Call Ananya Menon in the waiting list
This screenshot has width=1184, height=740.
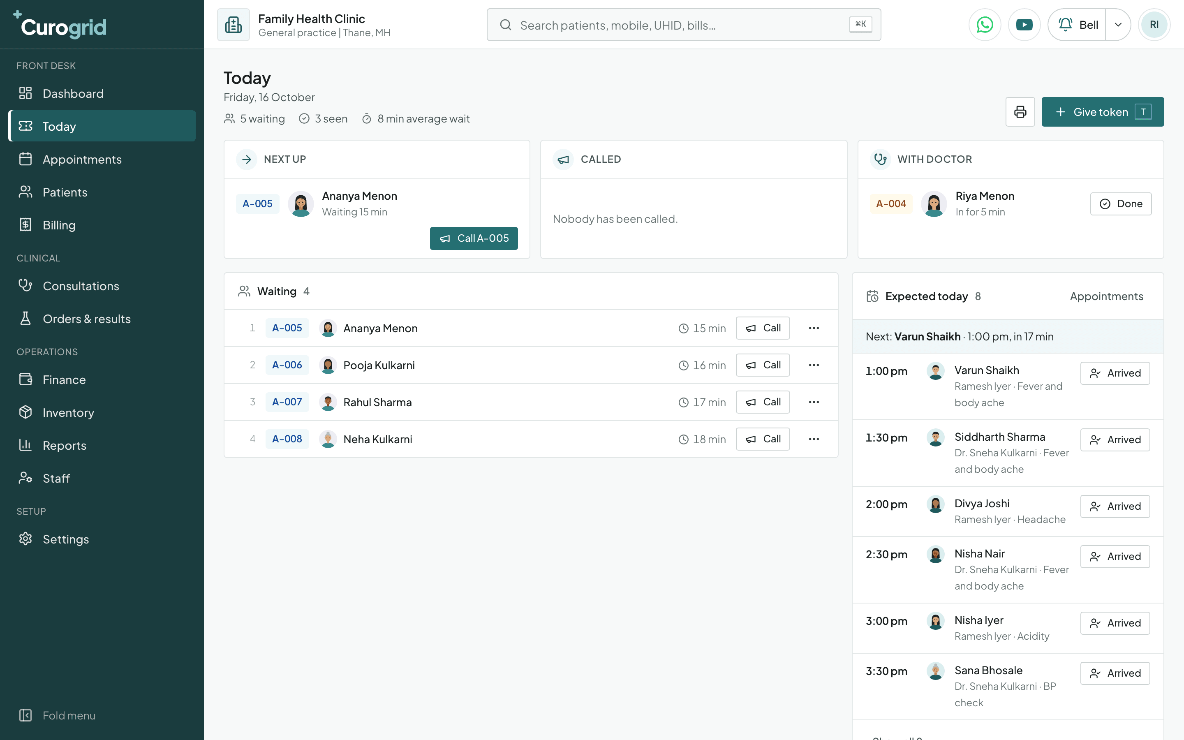(x=762, y=328)
